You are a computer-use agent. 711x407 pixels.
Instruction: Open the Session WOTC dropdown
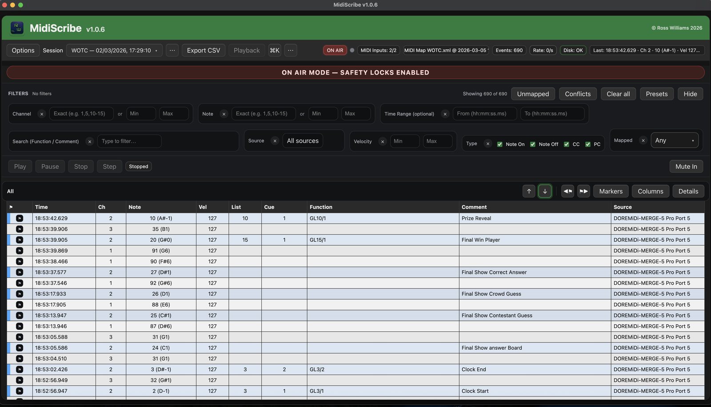[114, 50]
